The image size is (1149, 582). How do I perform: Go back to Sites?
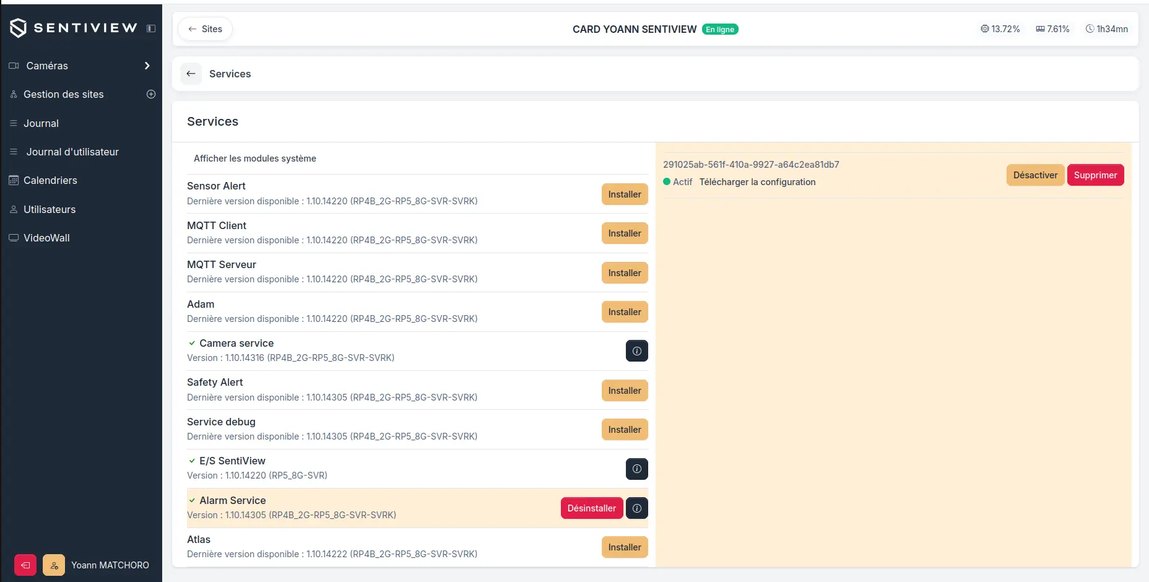pos(205,29)
